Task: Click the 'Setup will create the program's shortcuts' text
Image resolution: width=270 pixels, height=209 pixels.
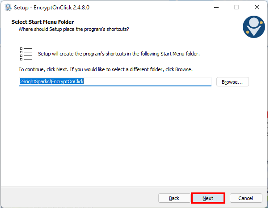Action: 119,54
